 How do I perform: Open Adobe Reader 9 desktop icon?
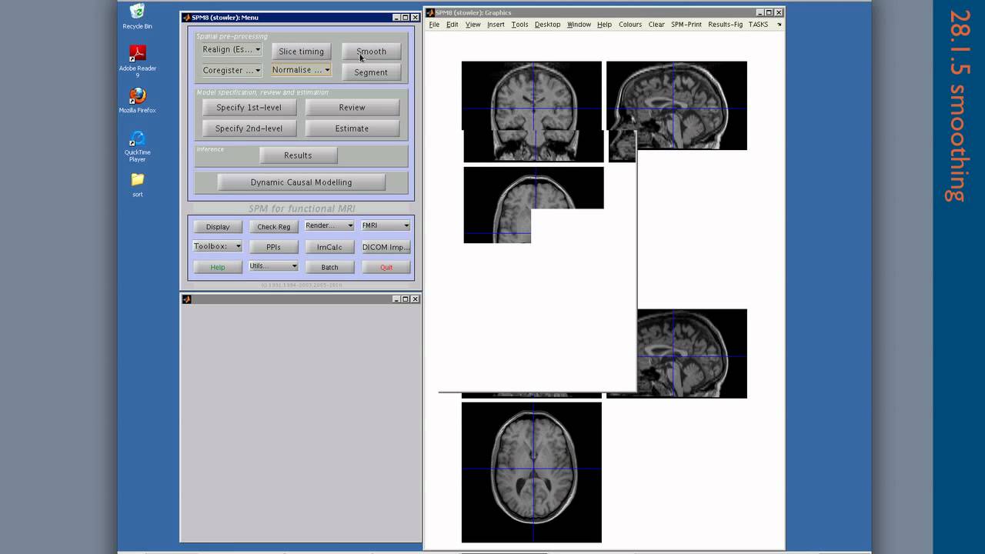pyautogui.click(x=137, y=61)
